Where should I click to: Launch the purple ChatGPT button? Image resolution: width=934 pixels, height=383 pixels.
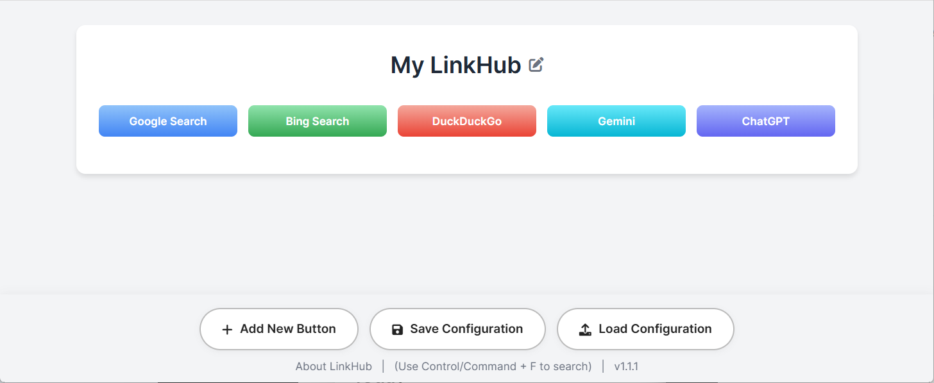tap(766, 121)
